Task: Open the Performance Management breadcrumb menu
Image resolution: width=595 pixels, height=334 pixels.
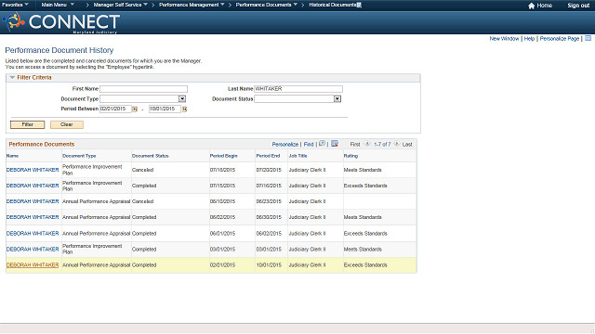Action: click(x=192, y=5)
